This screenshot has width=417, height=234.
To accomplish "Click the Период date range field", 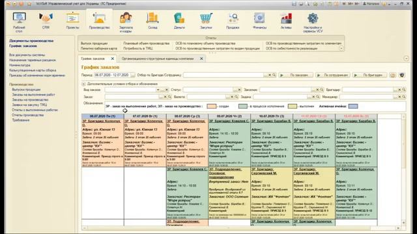I will pos(112,75).
